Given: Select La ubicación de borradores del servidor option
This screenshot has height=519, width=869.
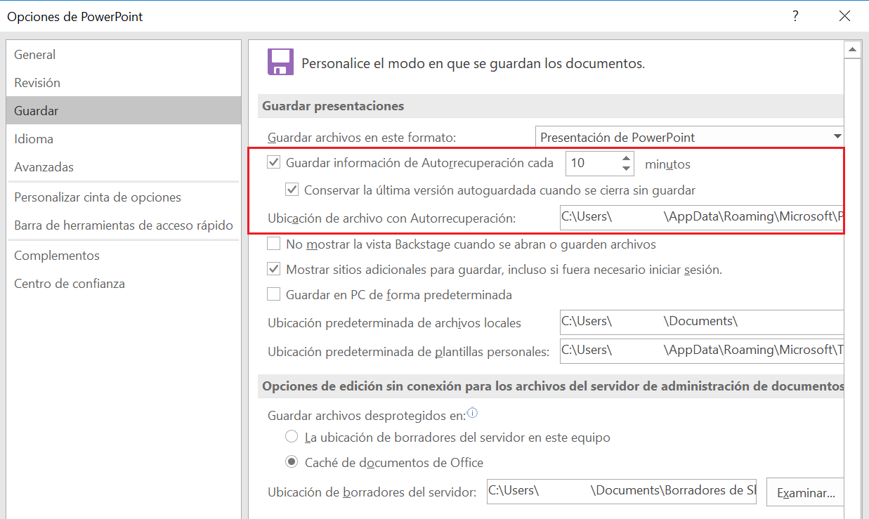Looking at the screenshot, I should (292, 438).
